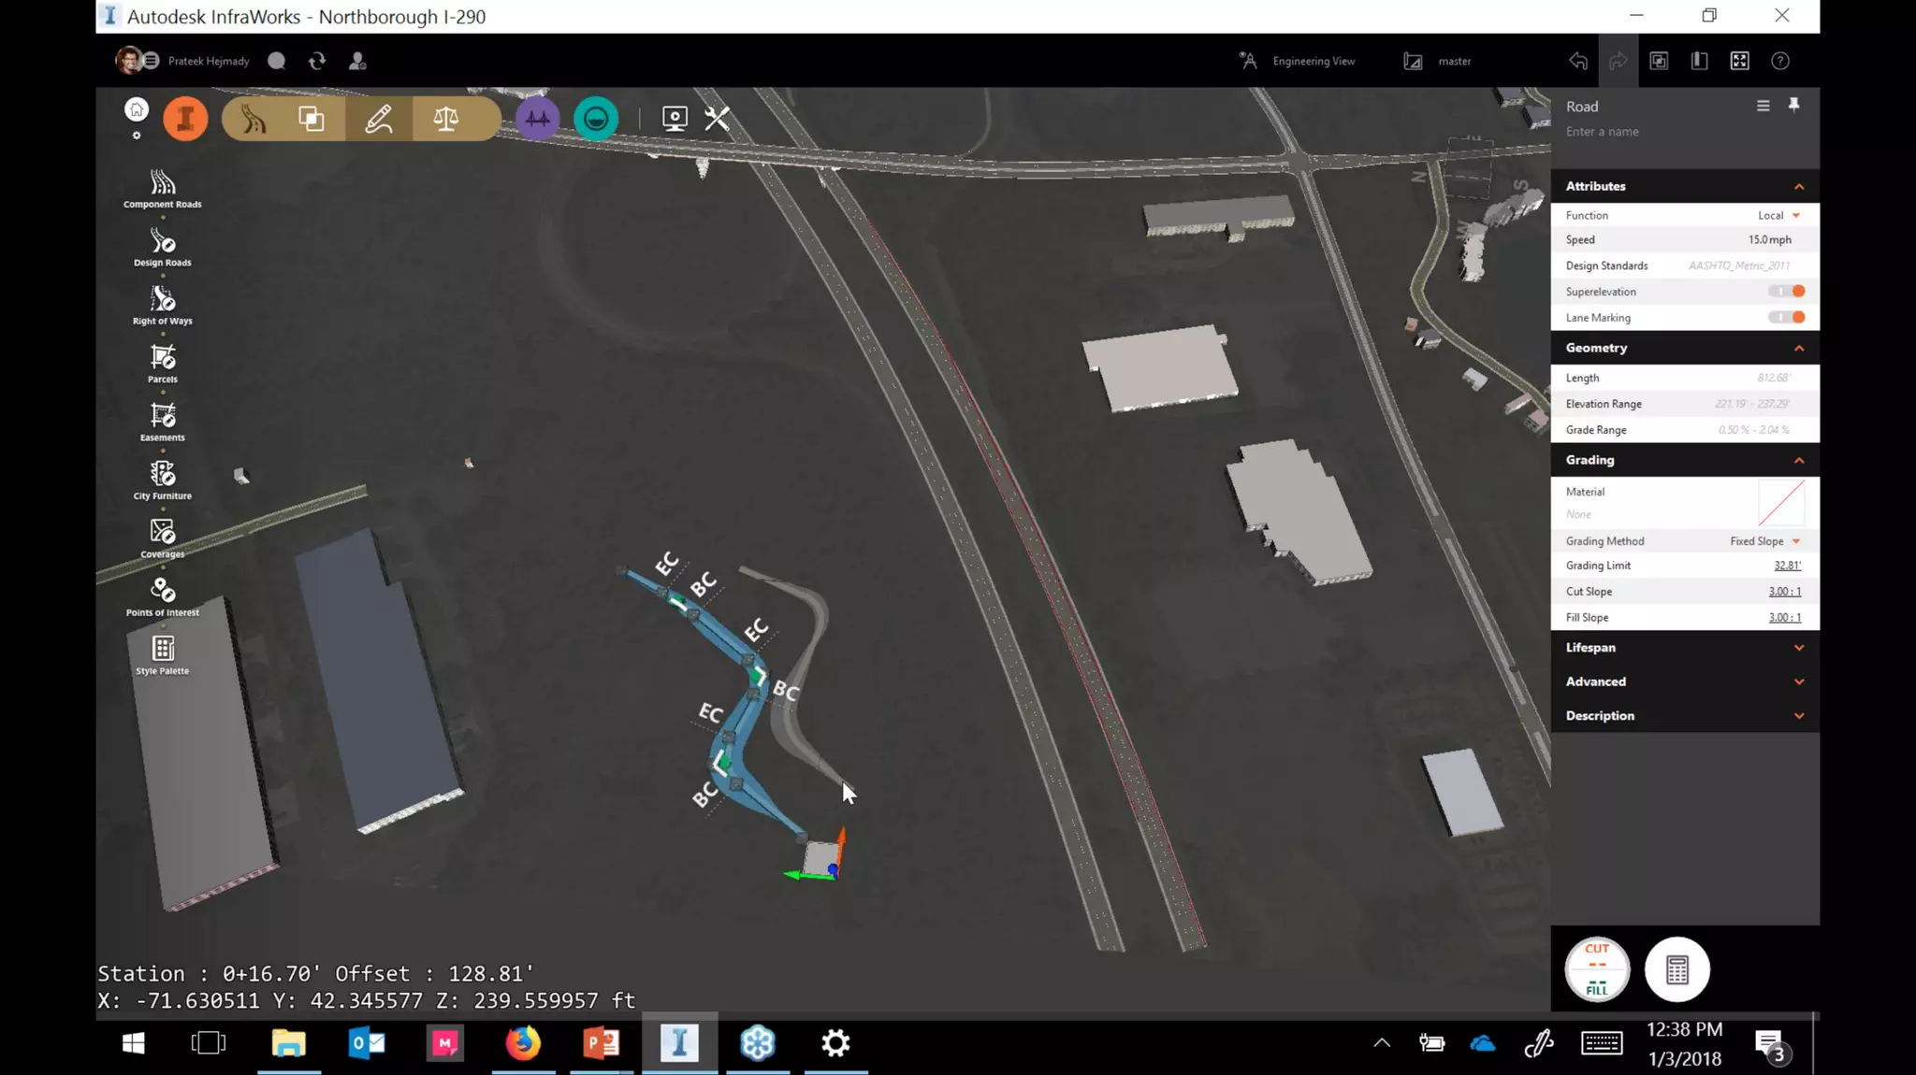1916x1075 pixels.
Task: Click the sync refresh icon
Action: [x=317, y=61]
